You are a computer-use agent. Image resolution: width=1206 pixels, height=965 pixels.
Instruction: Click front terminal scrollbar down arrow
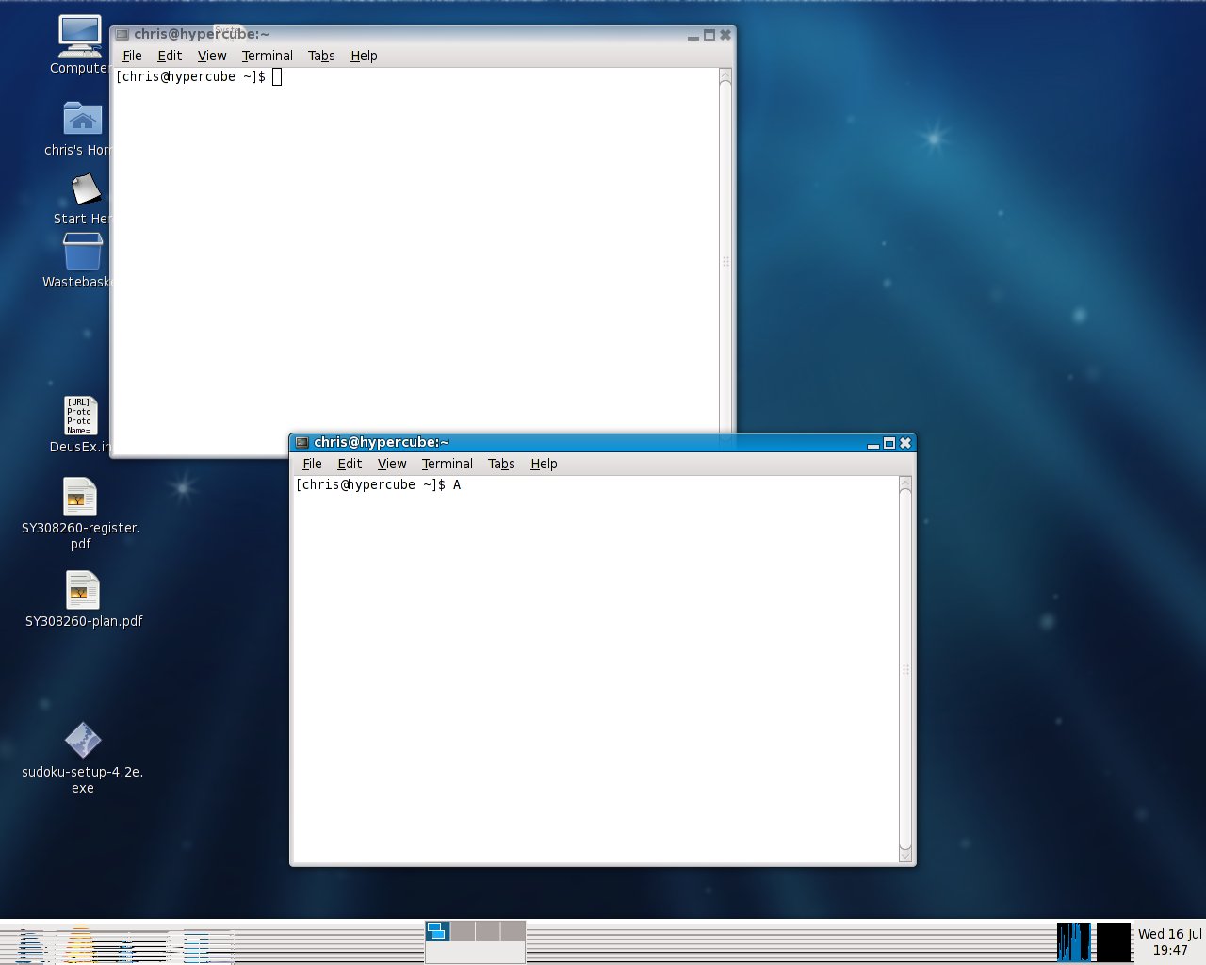905,856
